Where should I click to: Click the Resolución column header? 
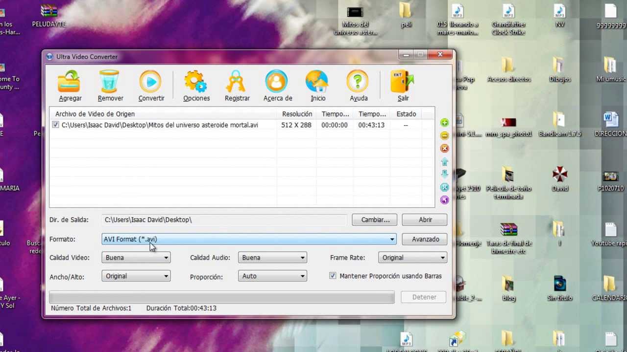coord(297,114)
